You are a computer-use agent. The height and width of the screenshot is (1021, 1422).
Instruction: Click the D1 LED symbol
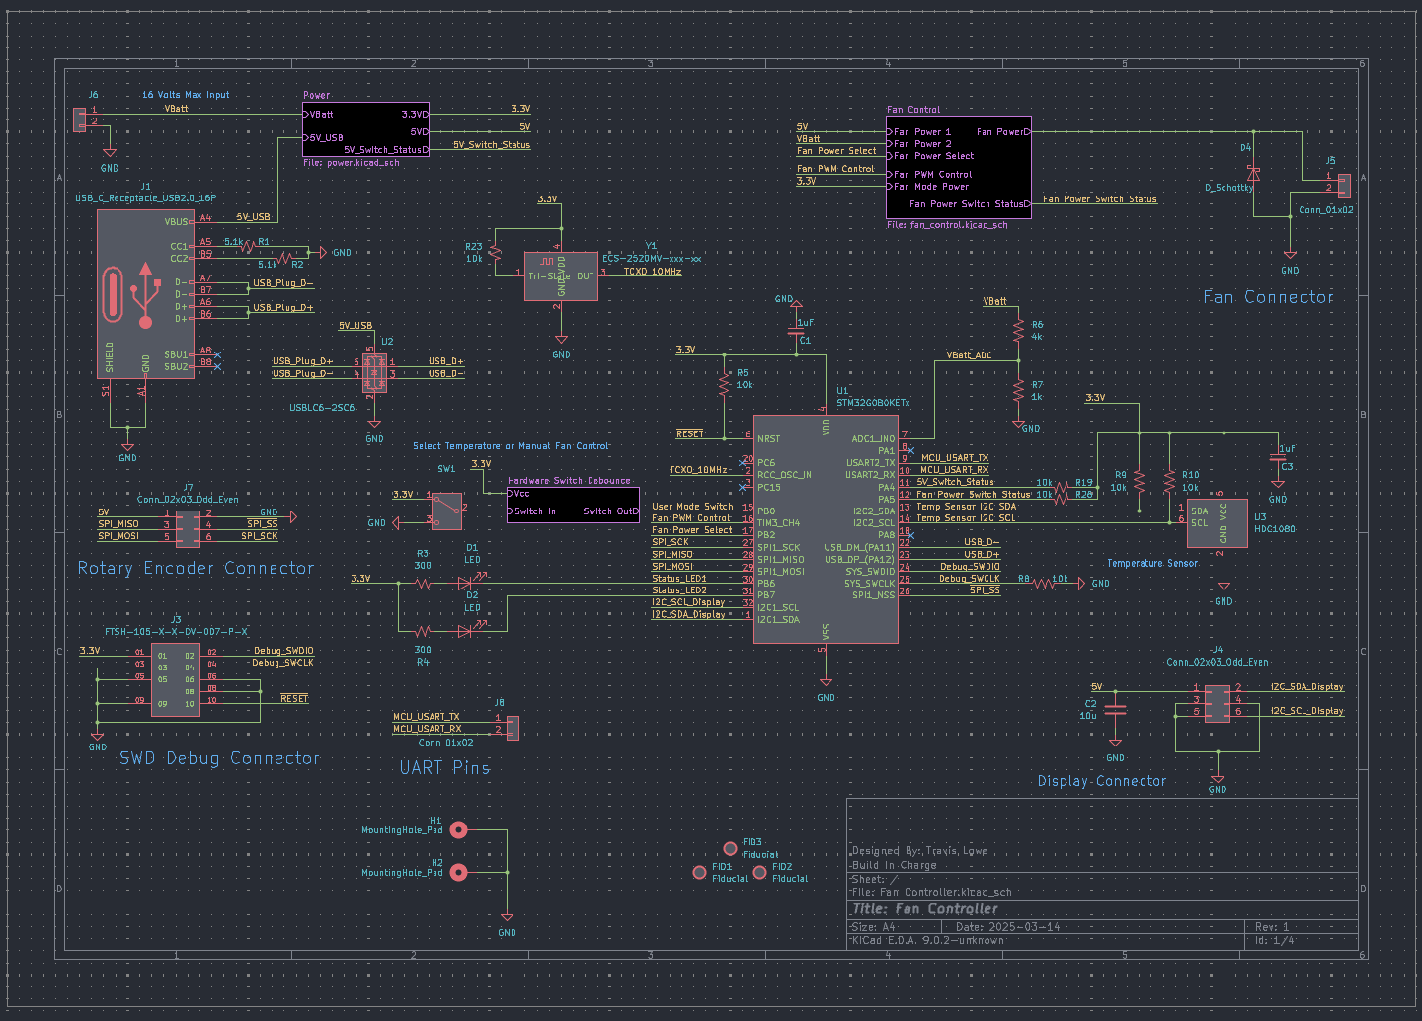coord(466,584)
